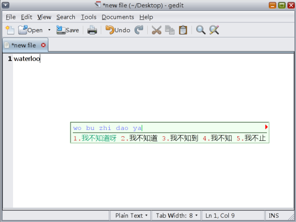Open Find with magnifying glass icon
The image size is (296, 222).
click(200, 30)
